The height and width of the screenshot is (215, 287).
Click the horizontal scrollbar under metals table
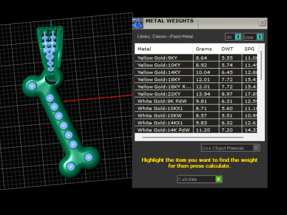[x=193, y=137]
